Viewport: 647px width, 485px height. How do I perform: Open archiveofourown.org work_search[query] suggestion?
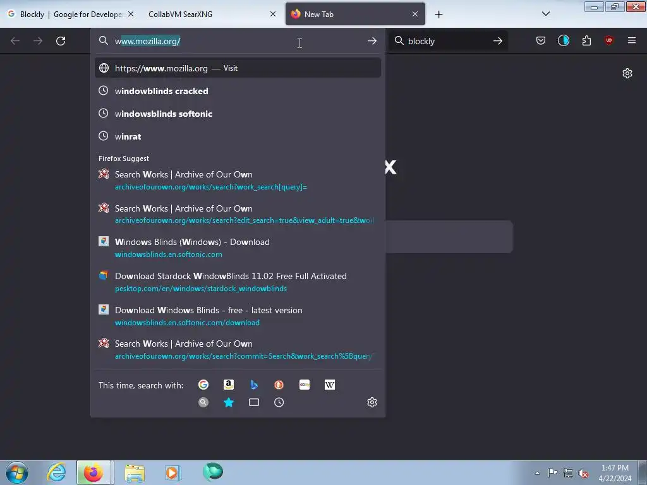click(x=238, y=180)
